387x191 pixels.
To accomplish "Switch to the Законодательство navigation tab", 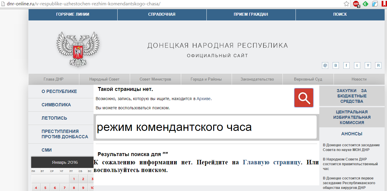I will pyautogui.click(x=257, y=79).
